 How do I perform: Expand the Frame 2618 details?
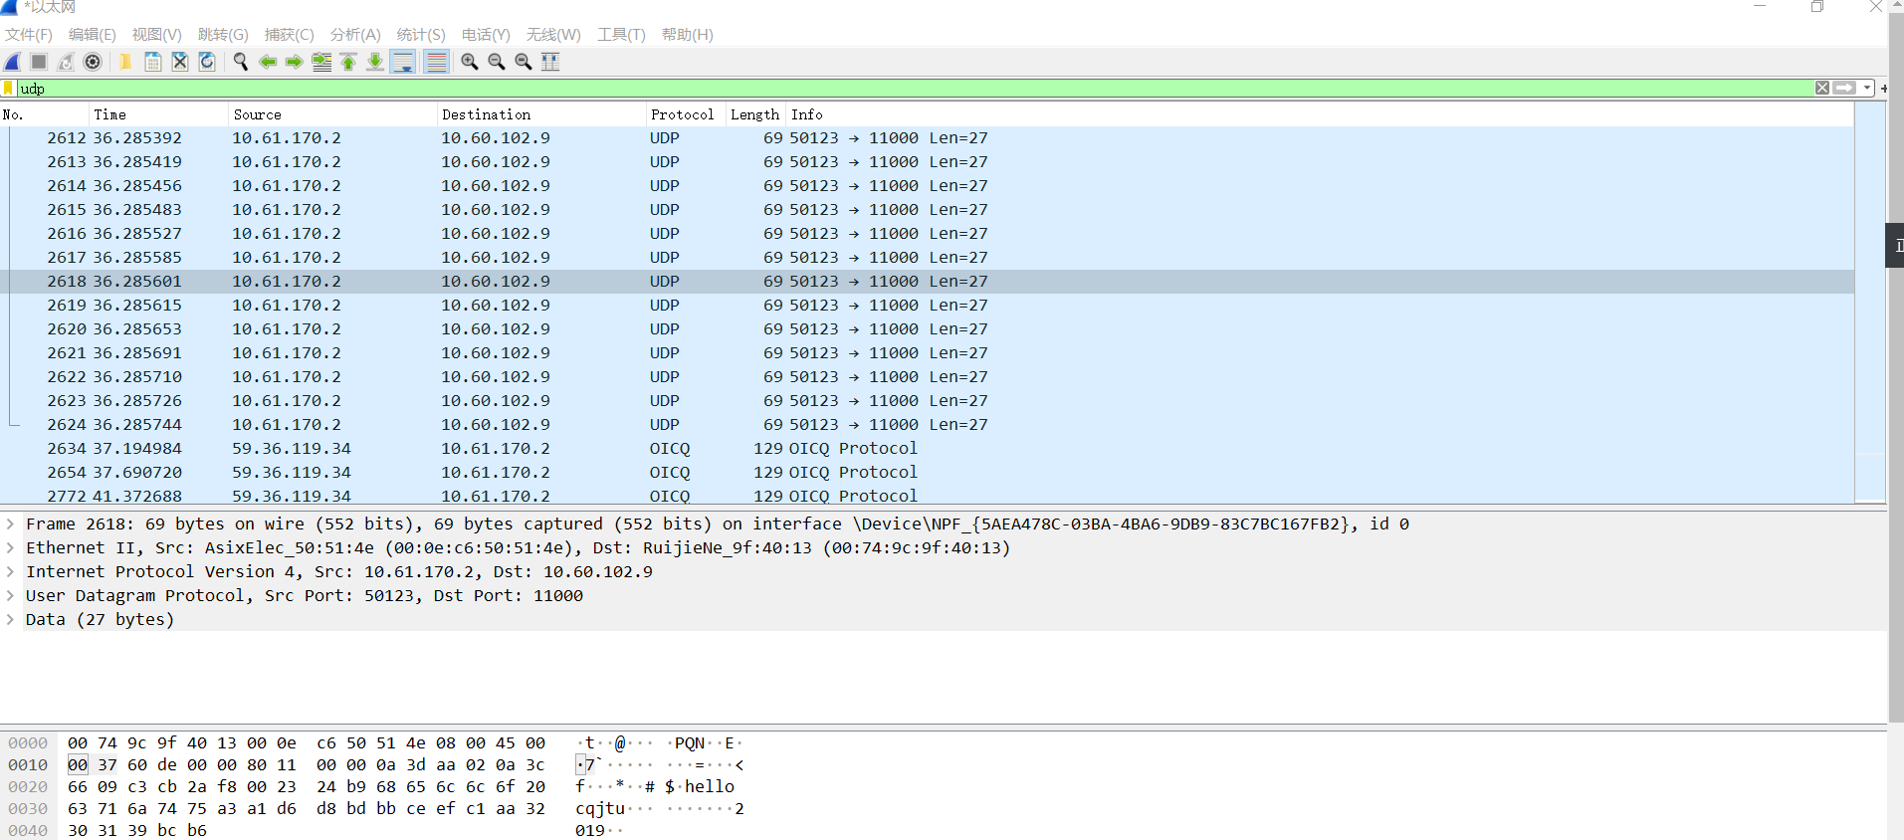pos(10,524)
